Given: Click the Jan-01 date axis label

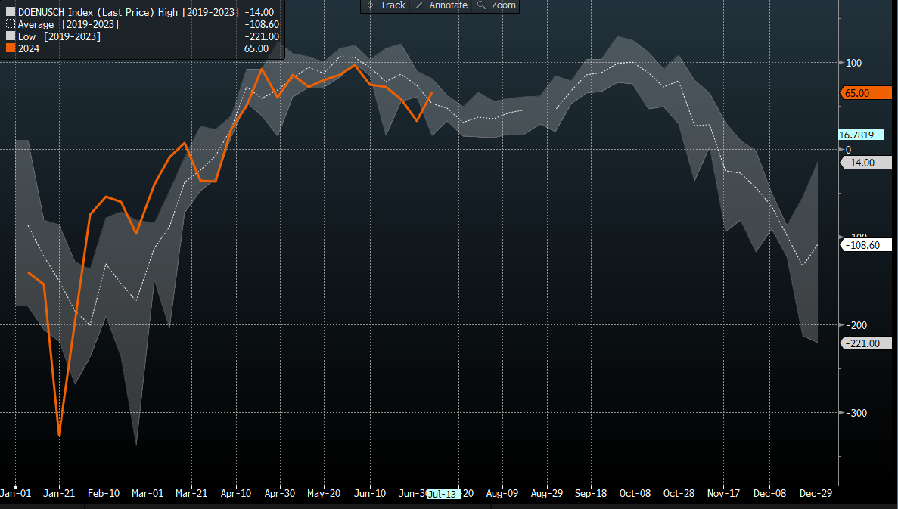Looking at the screenshot, I should [x=16, y=493].
